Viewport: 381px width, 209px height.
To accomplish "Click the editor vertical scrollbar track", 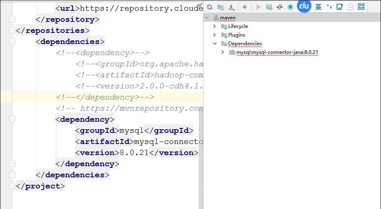I will click(201, 158).
